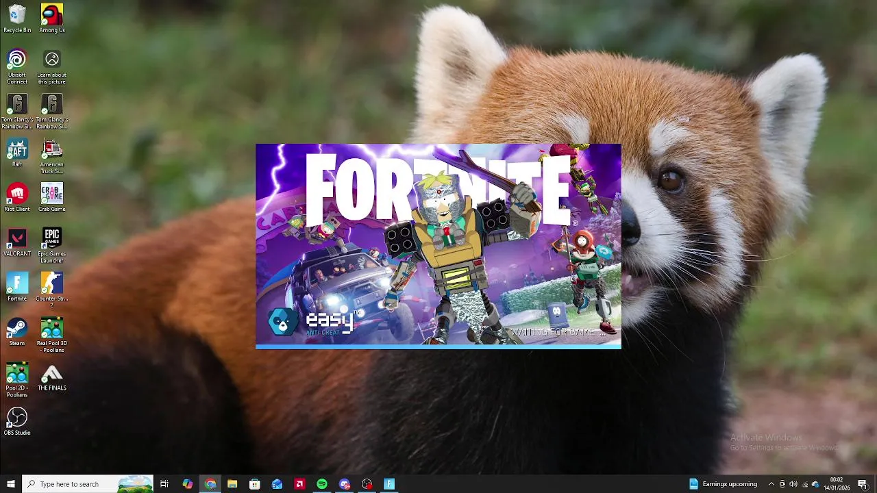
Task: Open Spotify from the taskbar
Action: click(322, 484)
